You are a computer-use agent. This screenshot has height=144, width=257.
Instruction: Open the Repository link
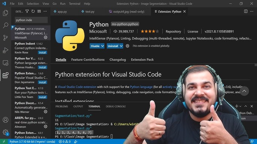coord(173,31)
